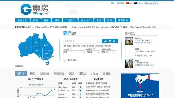Open the maximum price dropdown
This screenshot has width=174, height=98.
(x=109, y=52)
